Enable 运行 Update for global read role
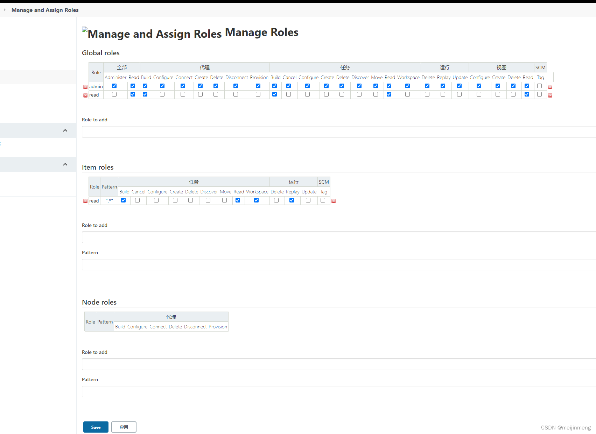 [459, 94]
